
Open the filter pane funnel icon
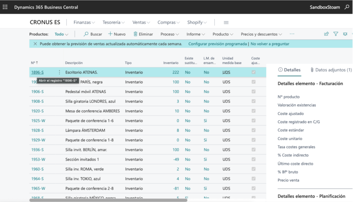(336, 34)
